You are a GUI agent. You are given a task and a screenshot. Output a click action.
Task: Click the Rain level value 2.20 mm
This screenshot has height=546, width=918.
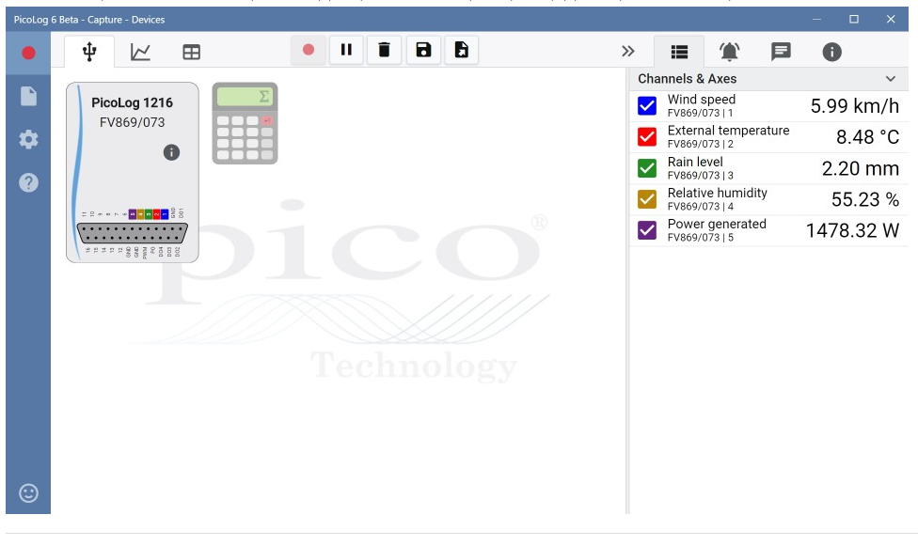tap(860, 168)
